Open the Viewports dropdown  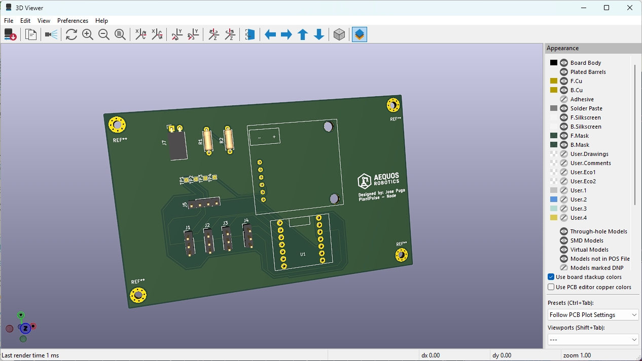[x=593, y=339]
